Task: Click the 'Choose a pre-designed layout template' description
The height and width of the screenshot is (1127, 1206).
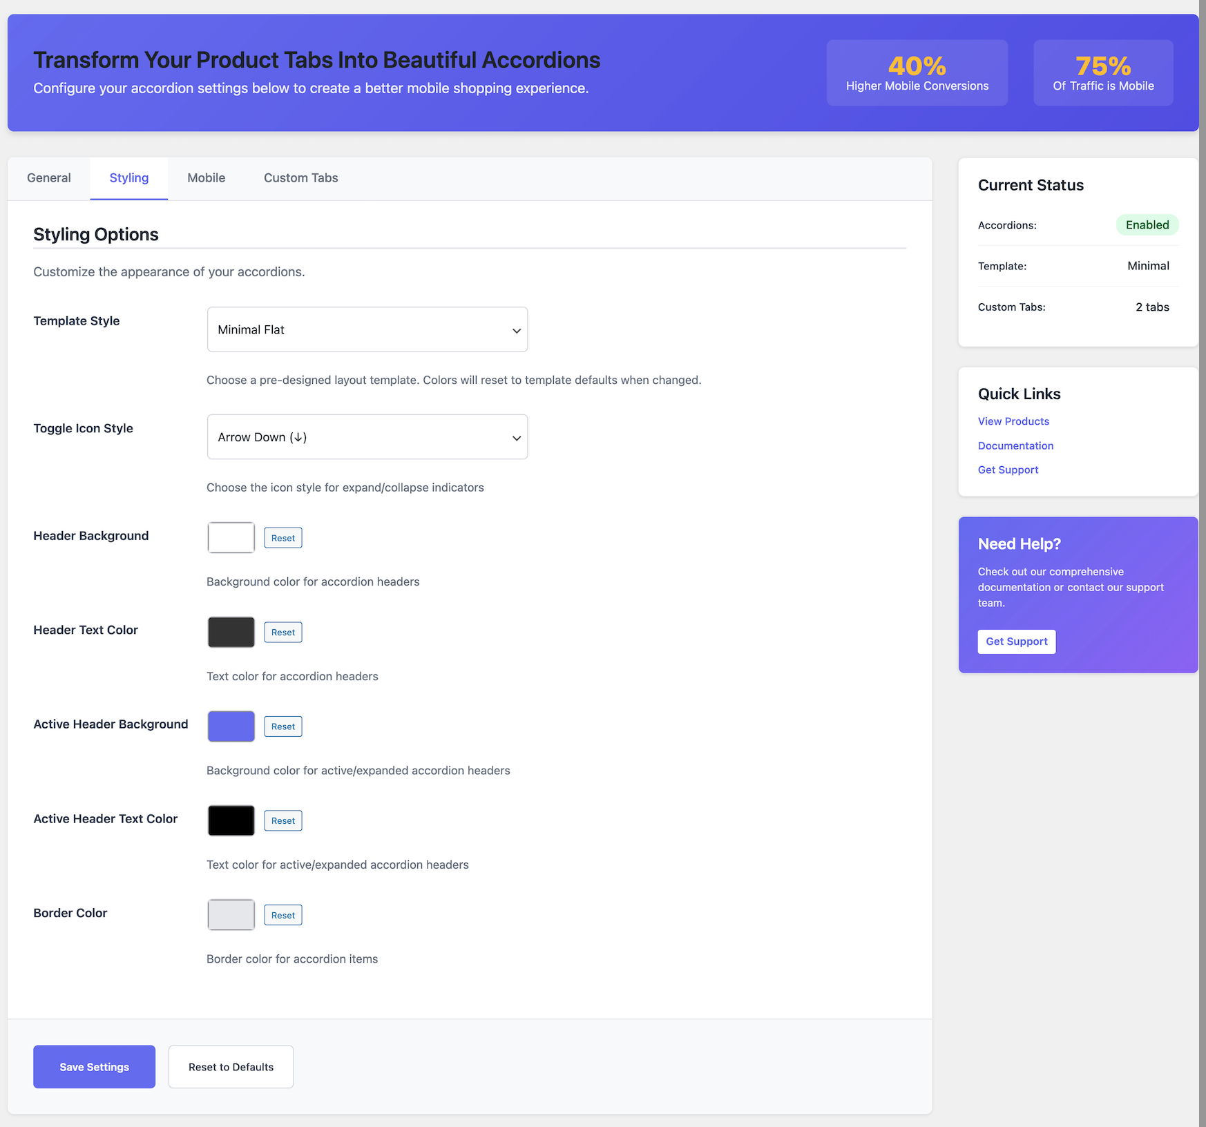Action: (454, 381)
